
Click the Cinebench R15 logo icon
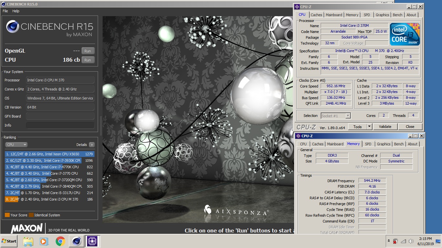(12, 27)
